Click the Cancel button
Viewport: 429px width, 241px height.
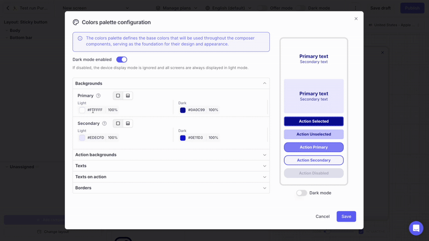[x=322, y=216]
